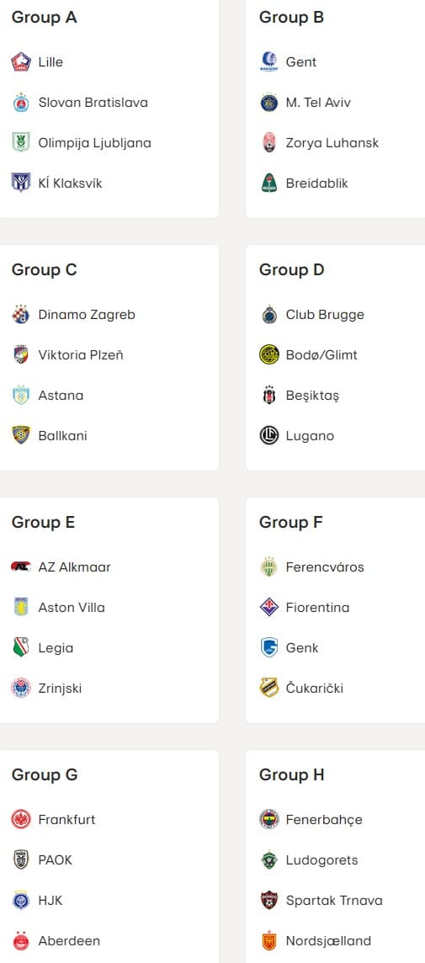425x963 pixels.
Task: Click the Lugano crest icon
Action: pos(269,436)
